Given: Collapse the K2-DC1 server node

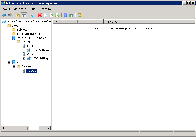Looking at the screenshot, I should (x=19, y=46).
